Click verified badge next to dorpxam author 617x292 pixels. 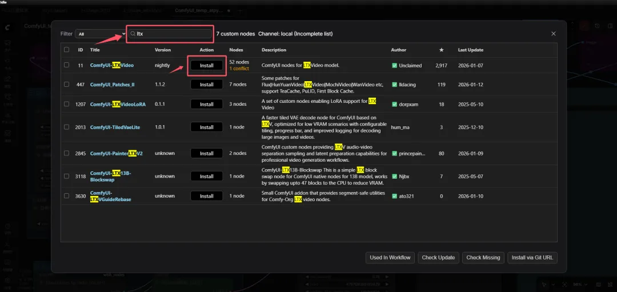coord(394,104)
